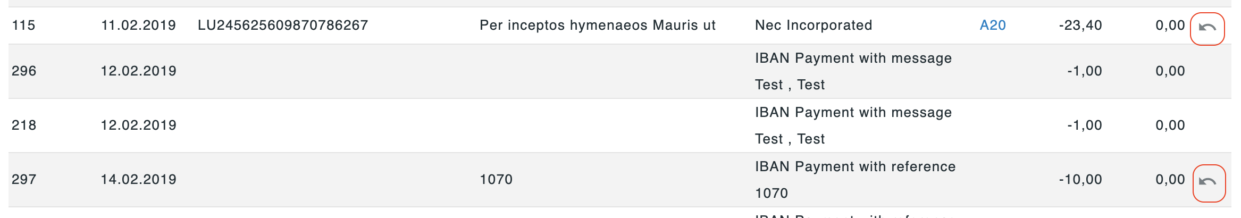Select the row with ID 297

tap(619, 180)
